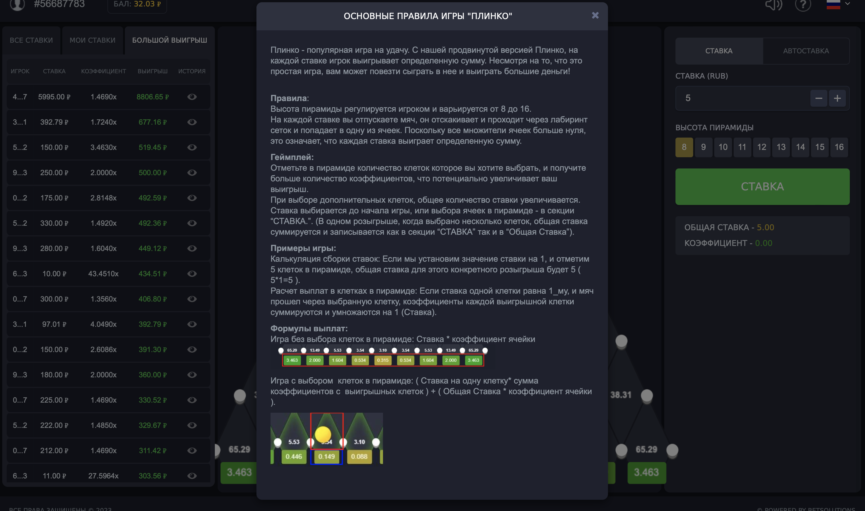Open eye icon on the 43.4510x row
Image resolution: width=865 pixels, height=511 pixels.
click(x=192, y=274)
